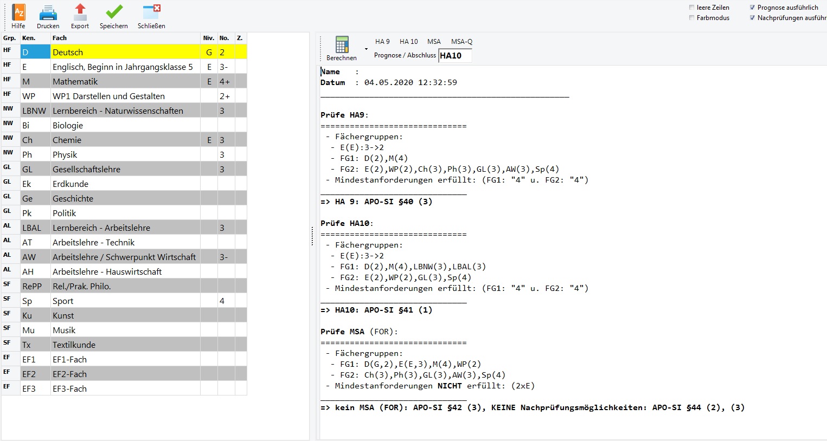Screen dimensions: 827x441
Task: Select the MSA option
Action: 434,42
